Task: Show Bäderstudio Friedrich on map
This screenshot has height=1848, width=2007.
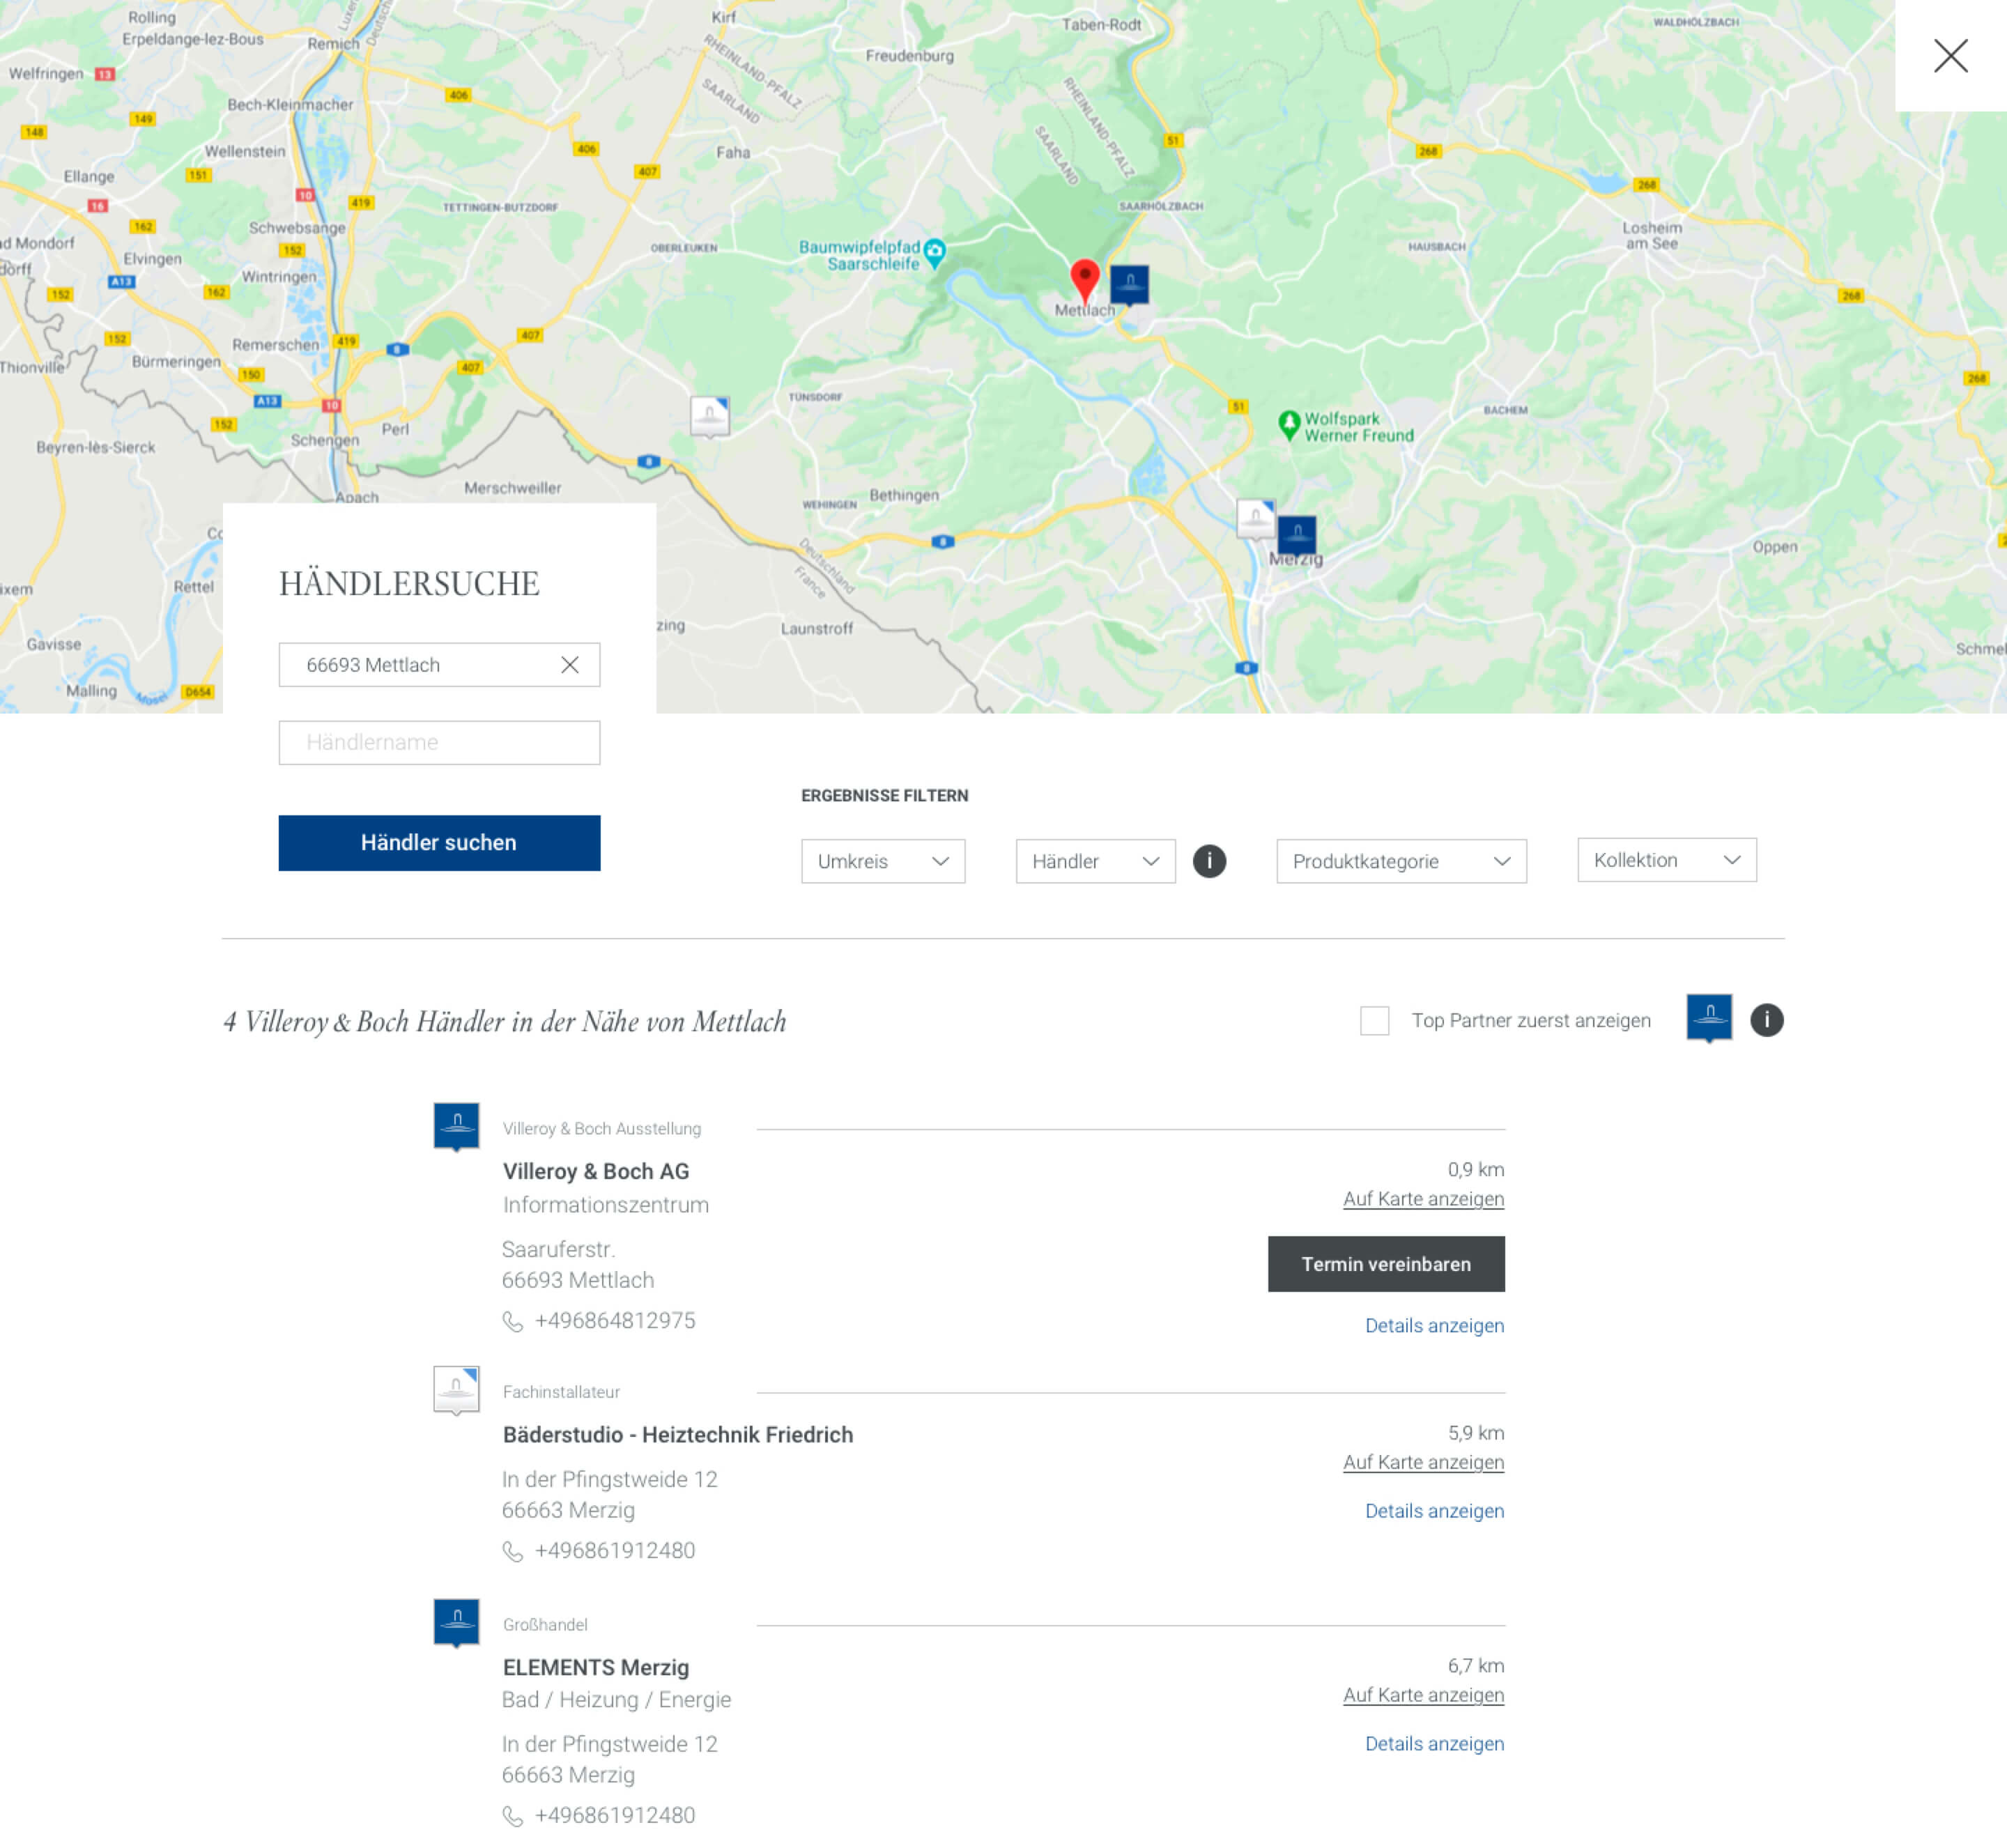Action: (x=1423, y=1463)
